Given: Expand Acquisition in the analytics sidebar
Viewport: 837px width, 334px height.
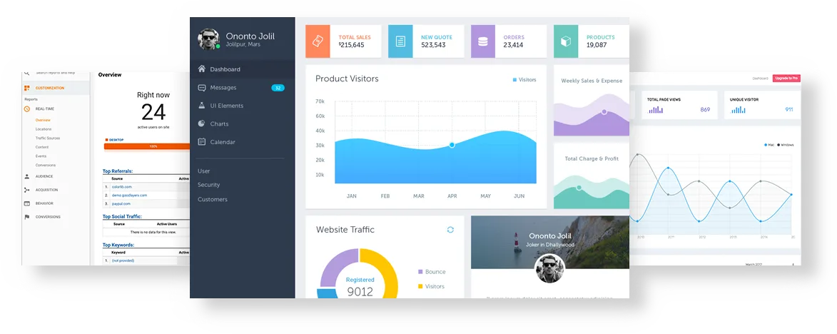Looking at the screenshot, I should 46,190.
